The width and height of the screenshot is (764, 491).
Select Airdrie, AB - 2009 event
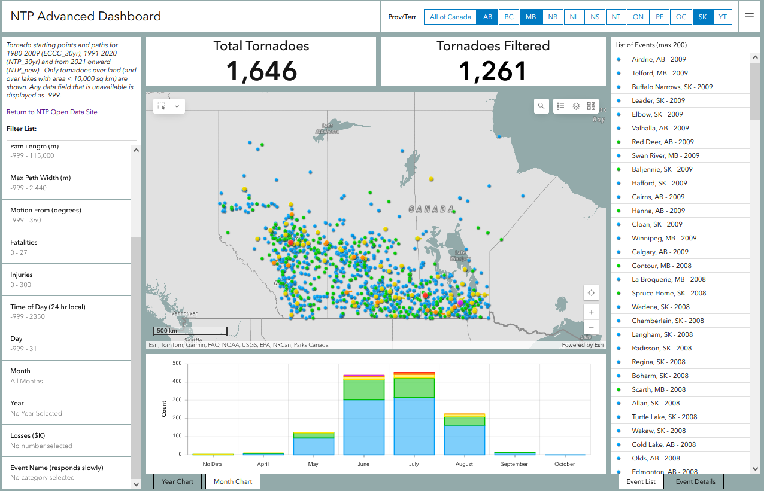(681, 59)
